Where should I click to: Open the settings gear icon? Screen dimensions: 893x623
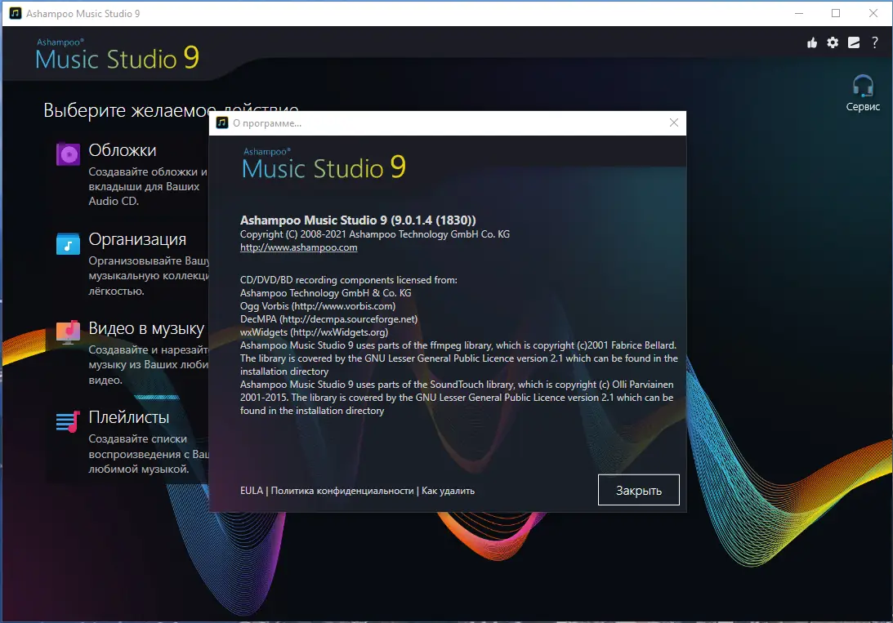(x=833, y=42)
